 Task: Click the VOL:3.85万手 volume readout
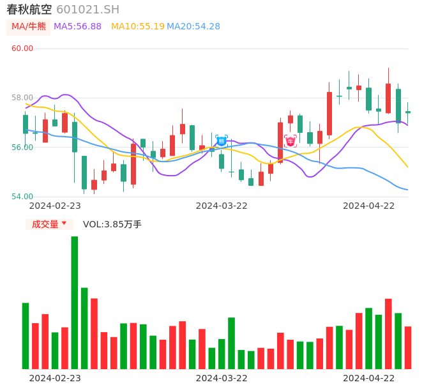click(112, 224)
